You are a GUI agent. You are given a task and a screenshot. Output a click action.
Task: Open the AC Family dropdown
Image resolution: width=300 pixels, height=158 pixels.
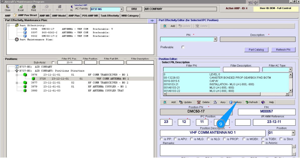(122, 9)
